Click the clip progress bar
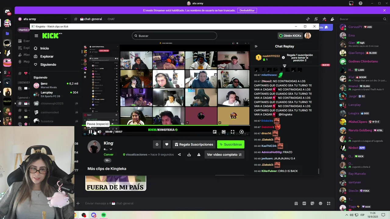Viewport: 390px width, 219px height. (166, 125)
